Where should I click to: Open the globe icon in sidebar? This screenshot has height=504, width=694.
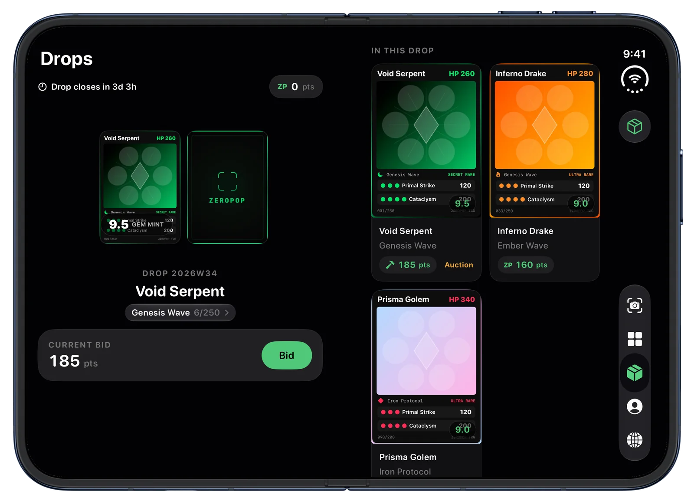(x=635, y=440)
